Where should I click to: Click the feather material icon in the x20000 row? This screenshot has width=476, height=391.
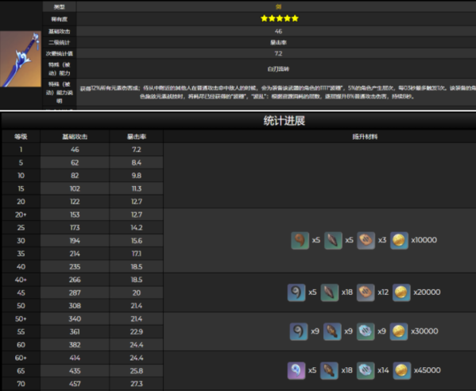[x=329, y=292]
